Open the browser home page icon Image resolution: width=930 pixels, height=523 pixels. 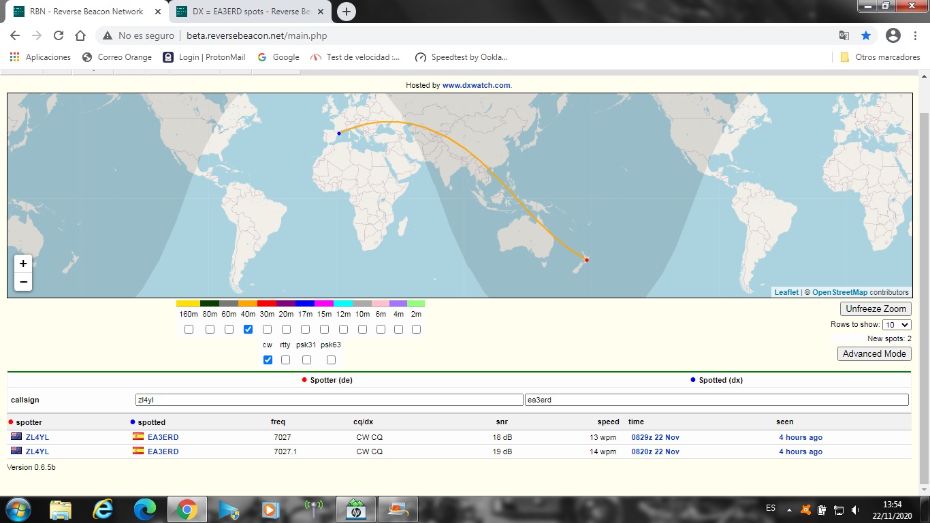click(80, 35)
